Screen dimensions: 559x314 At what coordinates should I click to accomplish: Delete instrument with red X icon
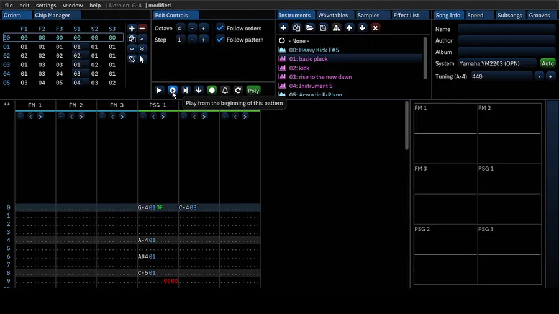375,28
